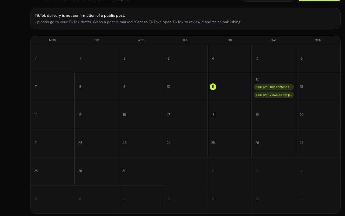The height and width of the screenshot is (216, 345).
Task: Click day 27 on the calendar
Action: [x=301, y=143]
